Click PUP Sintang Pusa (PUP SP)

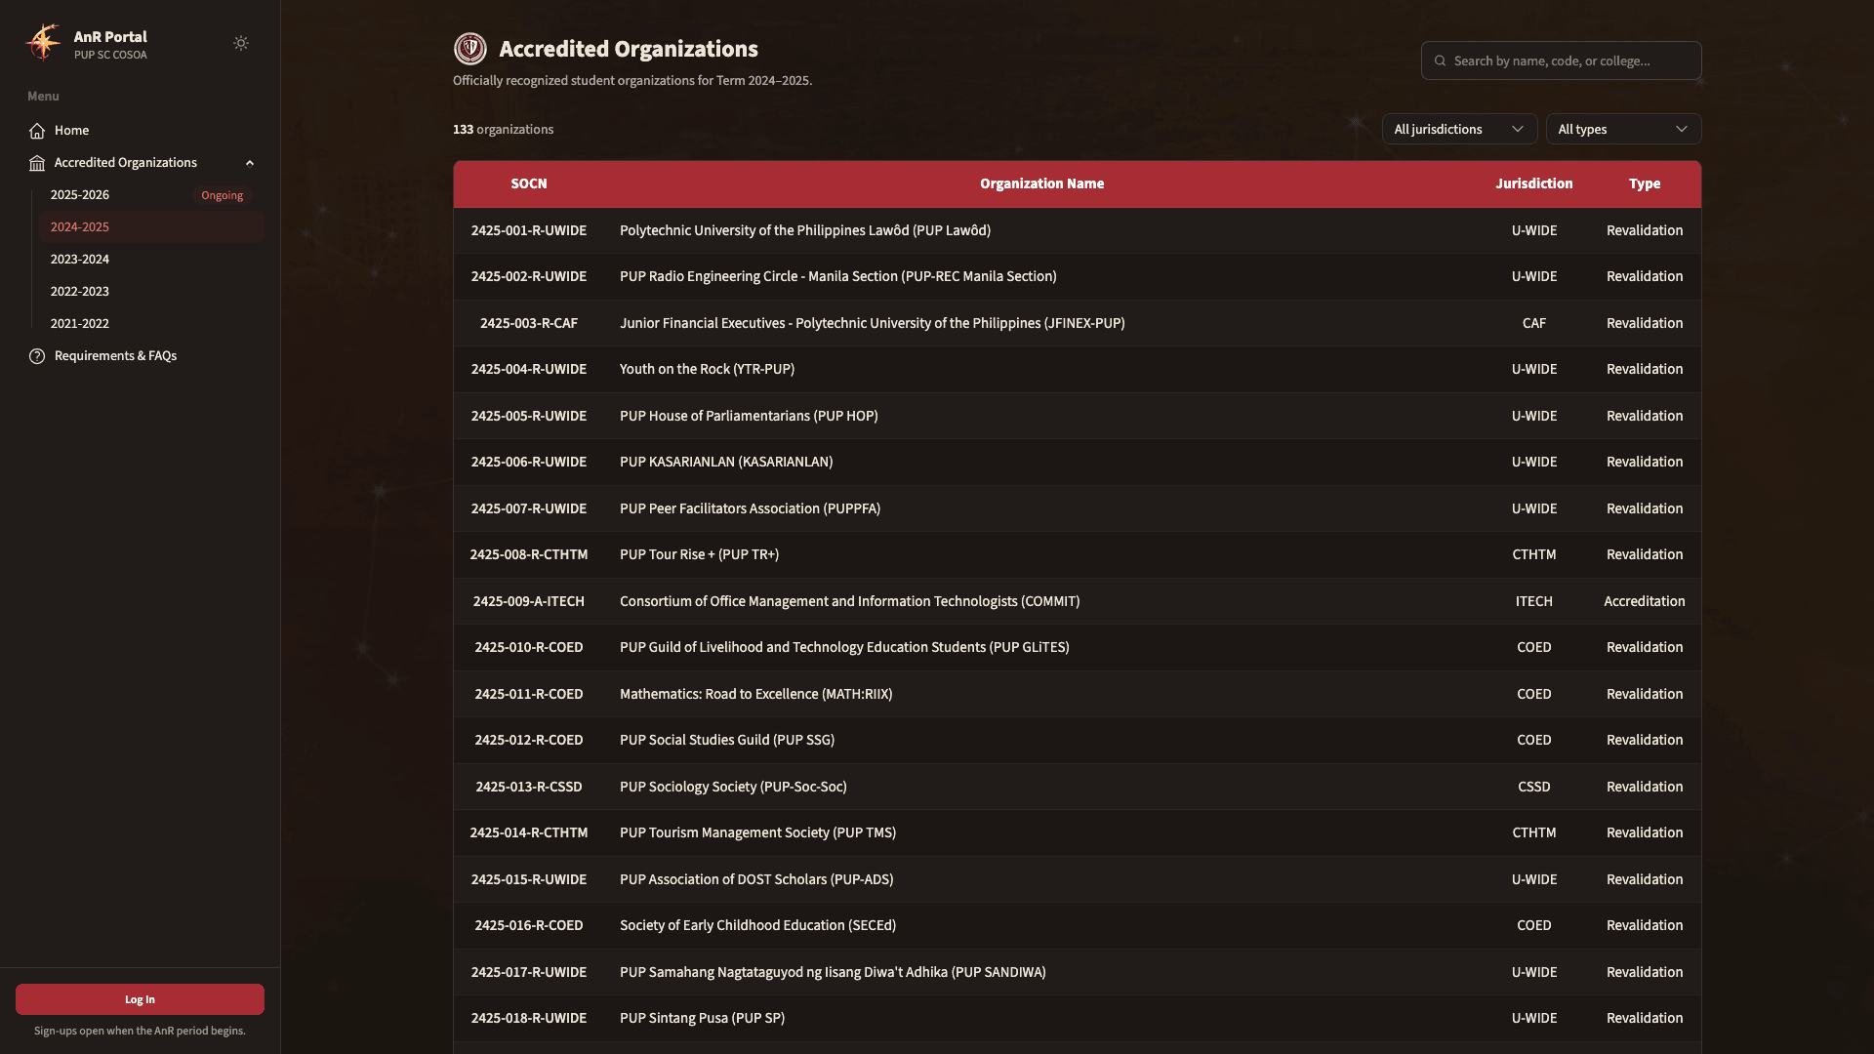coord(702,1018)
